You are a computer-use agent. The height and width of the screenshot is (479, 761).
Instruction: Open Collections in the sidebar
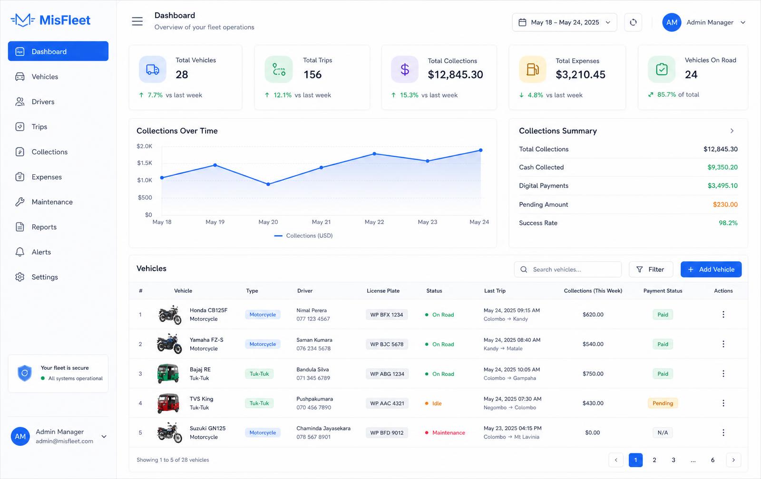(58, 152)
